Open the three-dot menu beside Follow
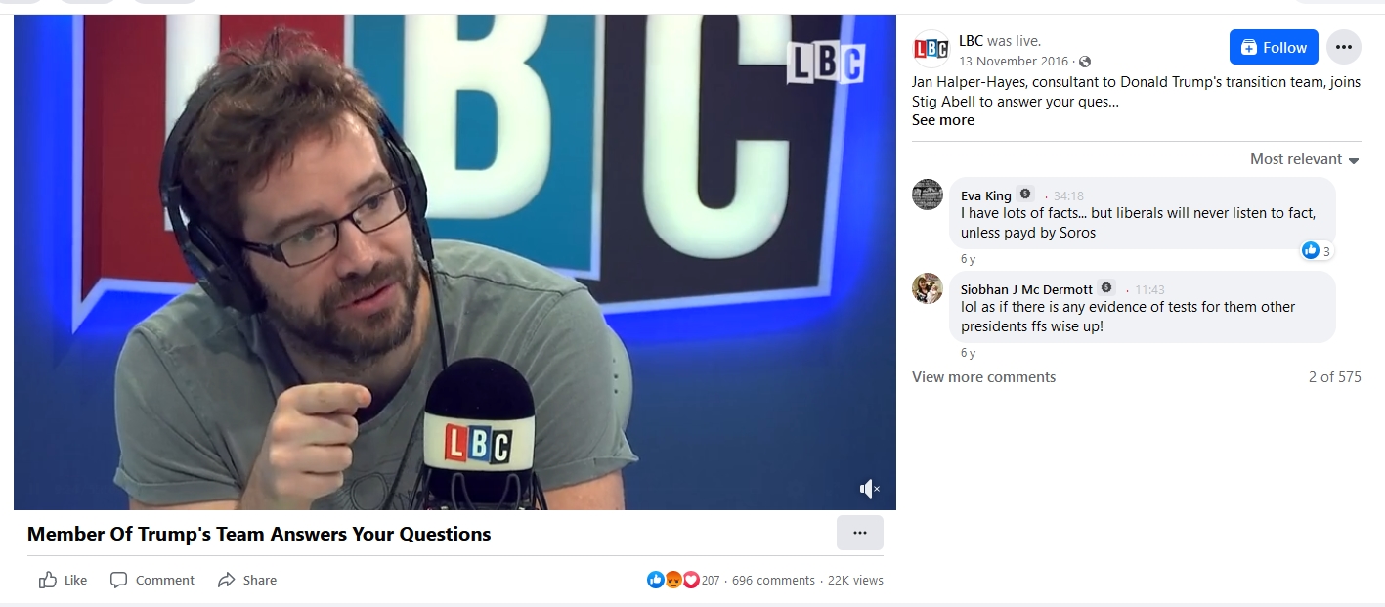 click(1344, 47)
